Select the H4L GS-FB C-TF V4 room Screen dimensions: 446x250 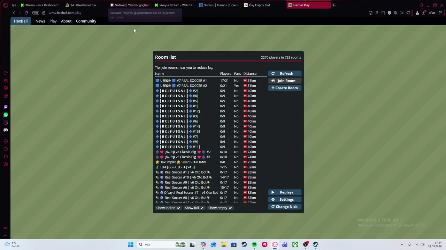(x=211, y=167)
